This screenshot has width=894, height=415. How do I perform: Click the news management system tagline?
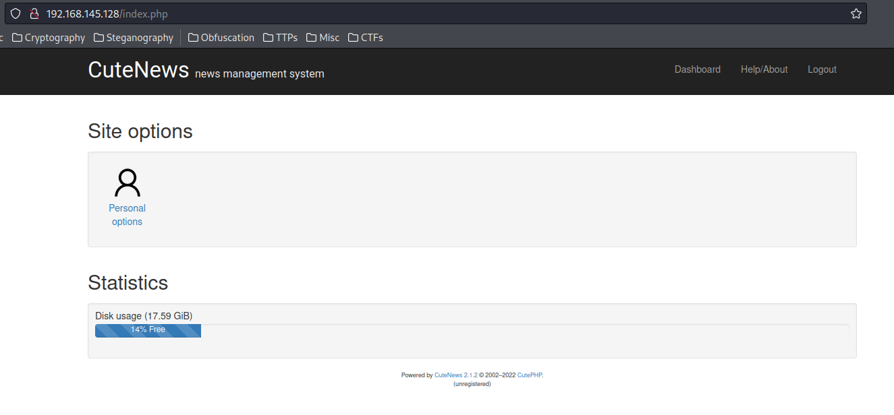pos(260,74)
